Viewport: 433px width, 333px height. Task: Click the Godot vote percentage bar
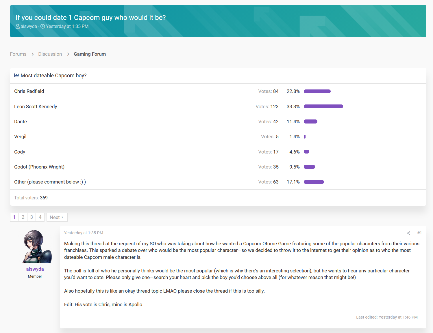tap(309, 167)
